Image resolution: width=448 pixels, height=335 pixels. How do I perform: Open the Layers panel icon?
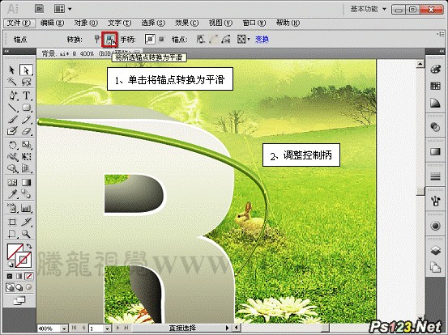(435, 251)
